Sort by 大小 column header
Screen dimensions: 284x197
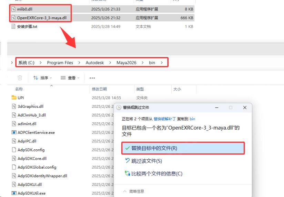click(177, 89)
